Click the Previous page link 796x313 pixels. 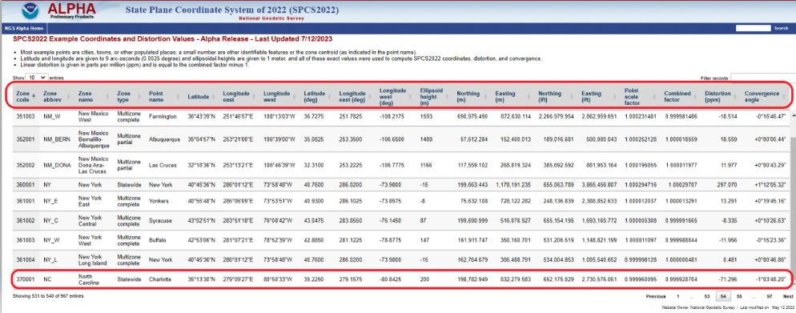[655, 295]
